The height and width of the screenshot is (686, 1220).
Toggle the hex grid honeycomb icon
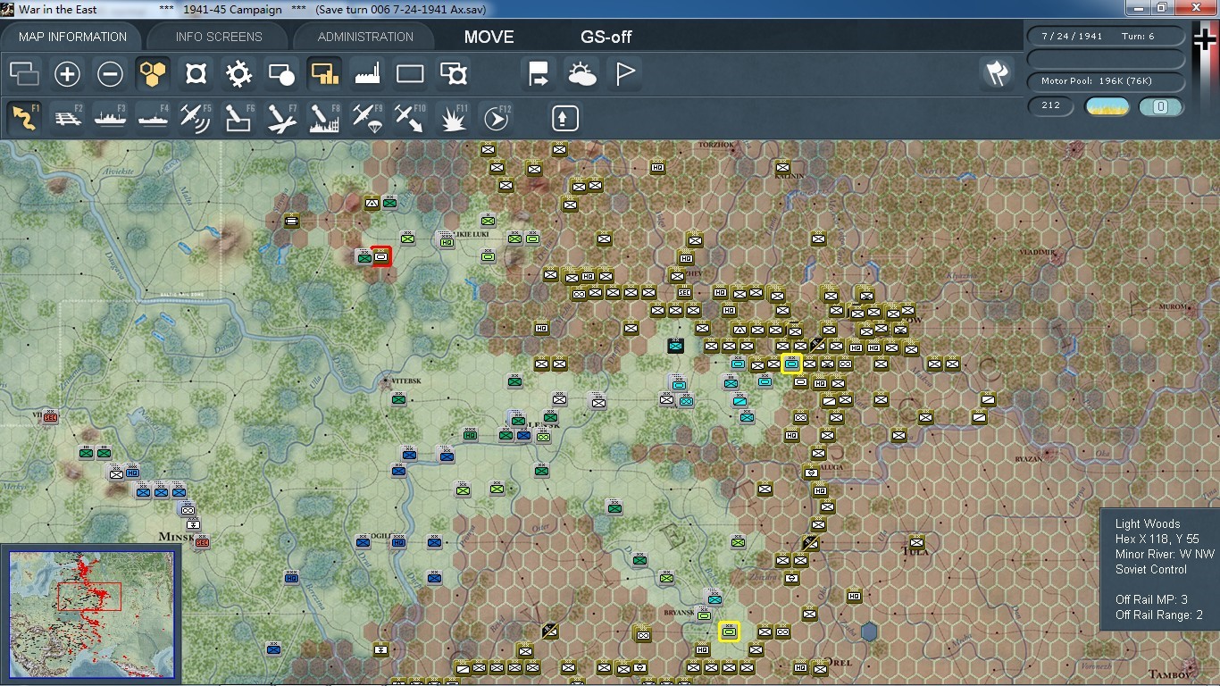[153, 73]
